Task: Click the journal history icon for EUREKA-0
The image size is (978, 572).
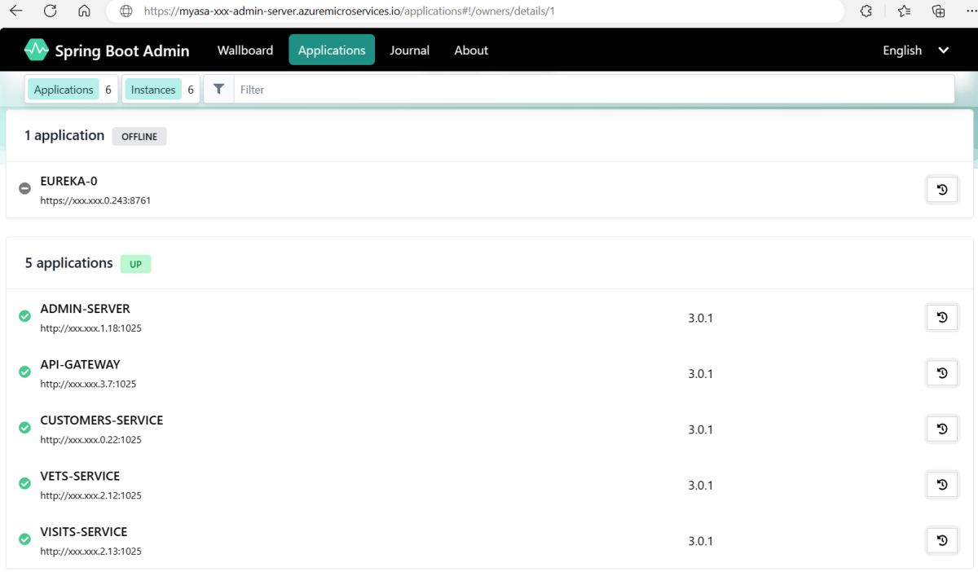Action: coord(942,190)
